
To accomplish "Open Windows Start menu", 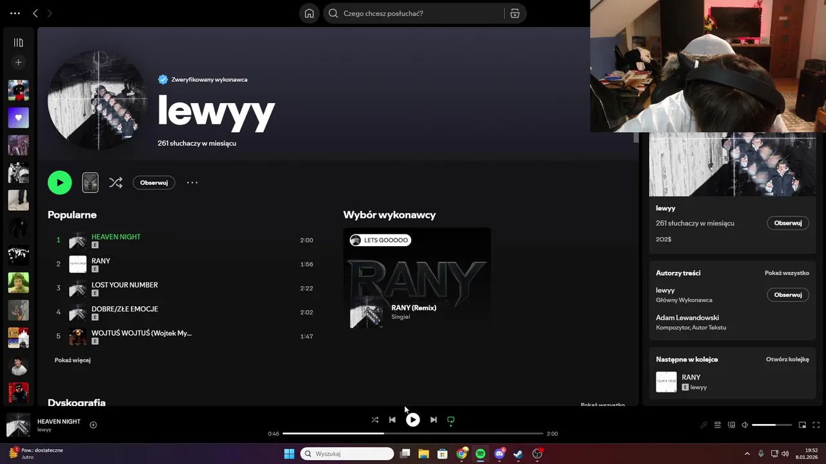I will click(x=289, y=454).
